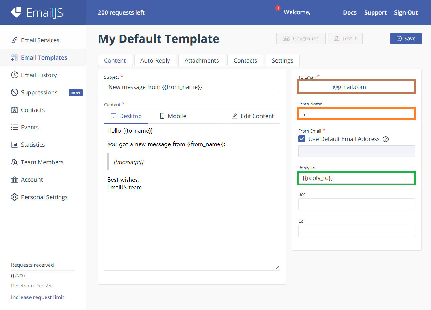Click the Email History clock icon

(x=14, y=75)
